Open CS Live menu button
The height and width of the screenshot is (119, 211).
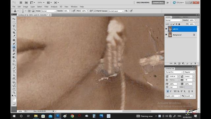[178, 3]
